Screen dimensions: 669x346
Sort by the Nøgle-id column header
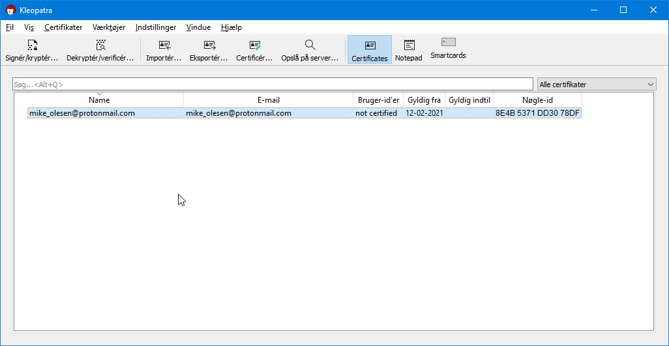point(537,100)
